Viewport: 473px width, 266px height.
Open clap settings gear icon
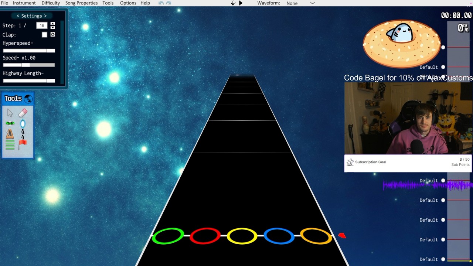point(53,34)
